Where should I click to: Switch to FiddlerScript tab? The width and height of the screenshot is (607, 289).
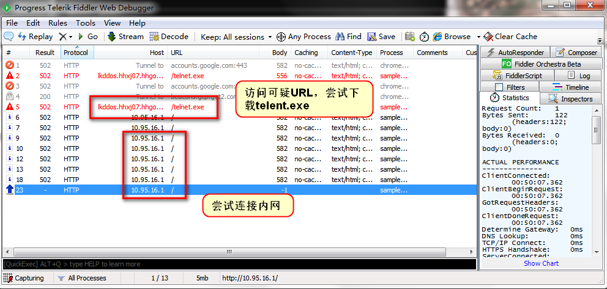tap(518, 76)
